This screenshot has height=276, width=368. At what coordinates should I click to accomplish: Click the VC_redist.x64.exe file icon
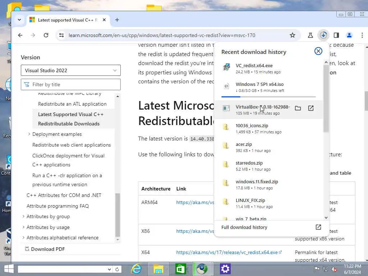tap(226, 67)
